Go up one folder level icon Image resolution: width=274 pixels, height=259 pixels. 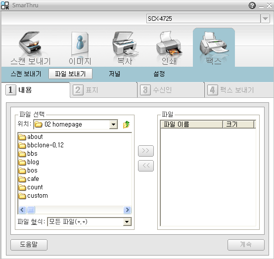pos(126,125)
